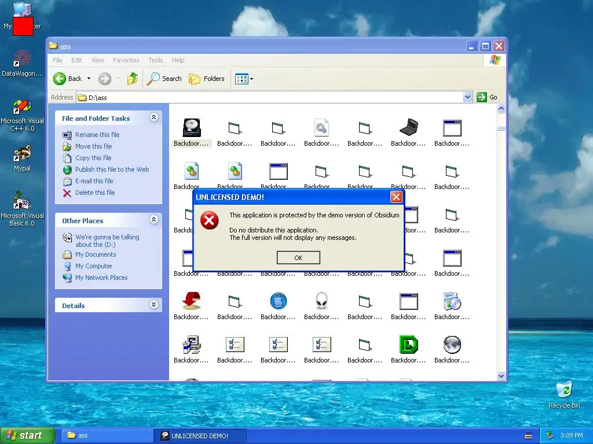Open My Network Places link
Screen dimensions: 593x444
(101, 277)
